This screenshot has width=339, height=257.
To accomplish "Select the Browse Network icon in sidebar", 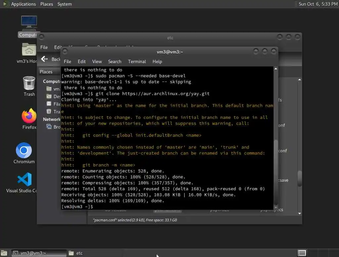I will tap(49, 127).
